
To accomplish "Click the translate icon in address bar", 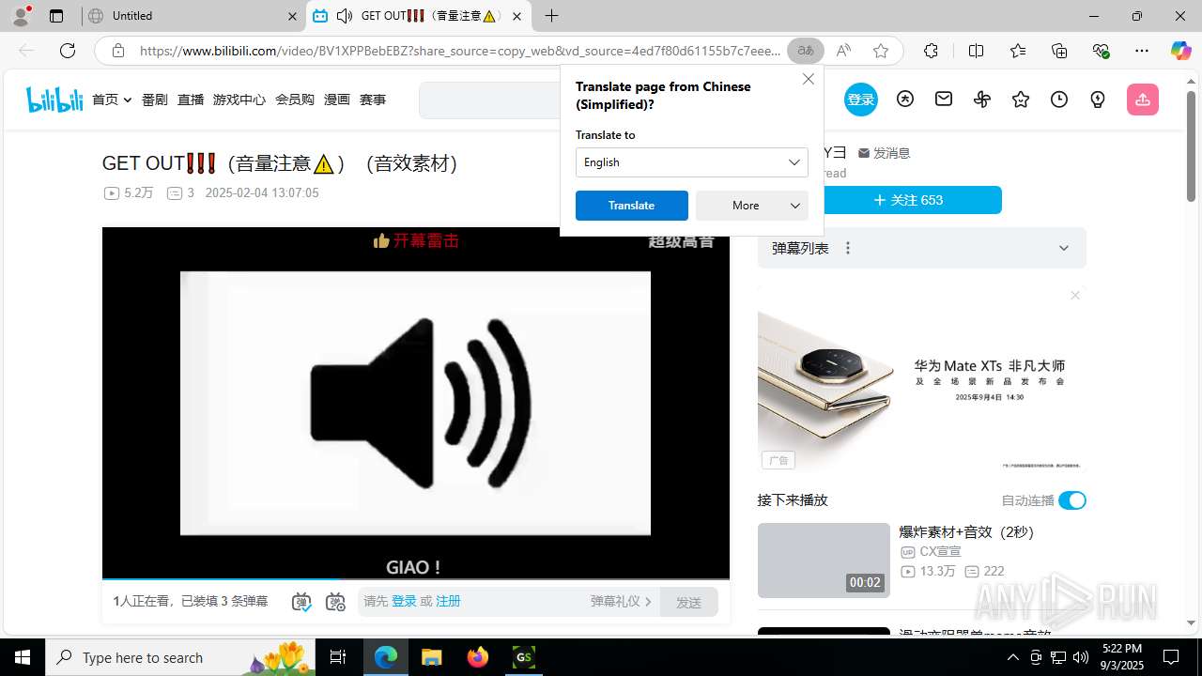I will [806, 51].
